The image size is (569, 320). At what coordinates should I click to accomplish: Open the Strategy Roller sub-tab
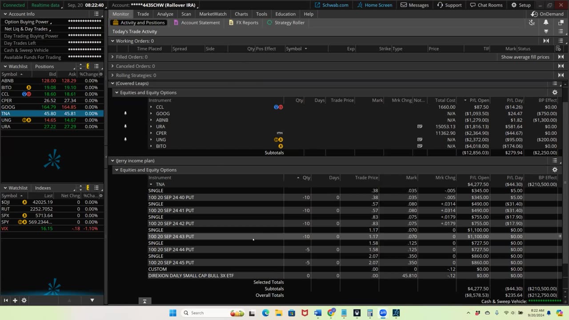285,22
